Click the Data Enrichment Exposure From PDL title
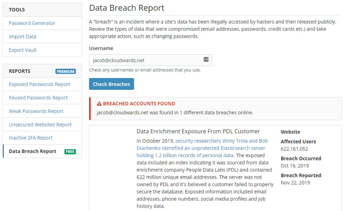Image resolution: width=353 pixels, height=211 pixels. pyautogui.click(x=198, y=131)
